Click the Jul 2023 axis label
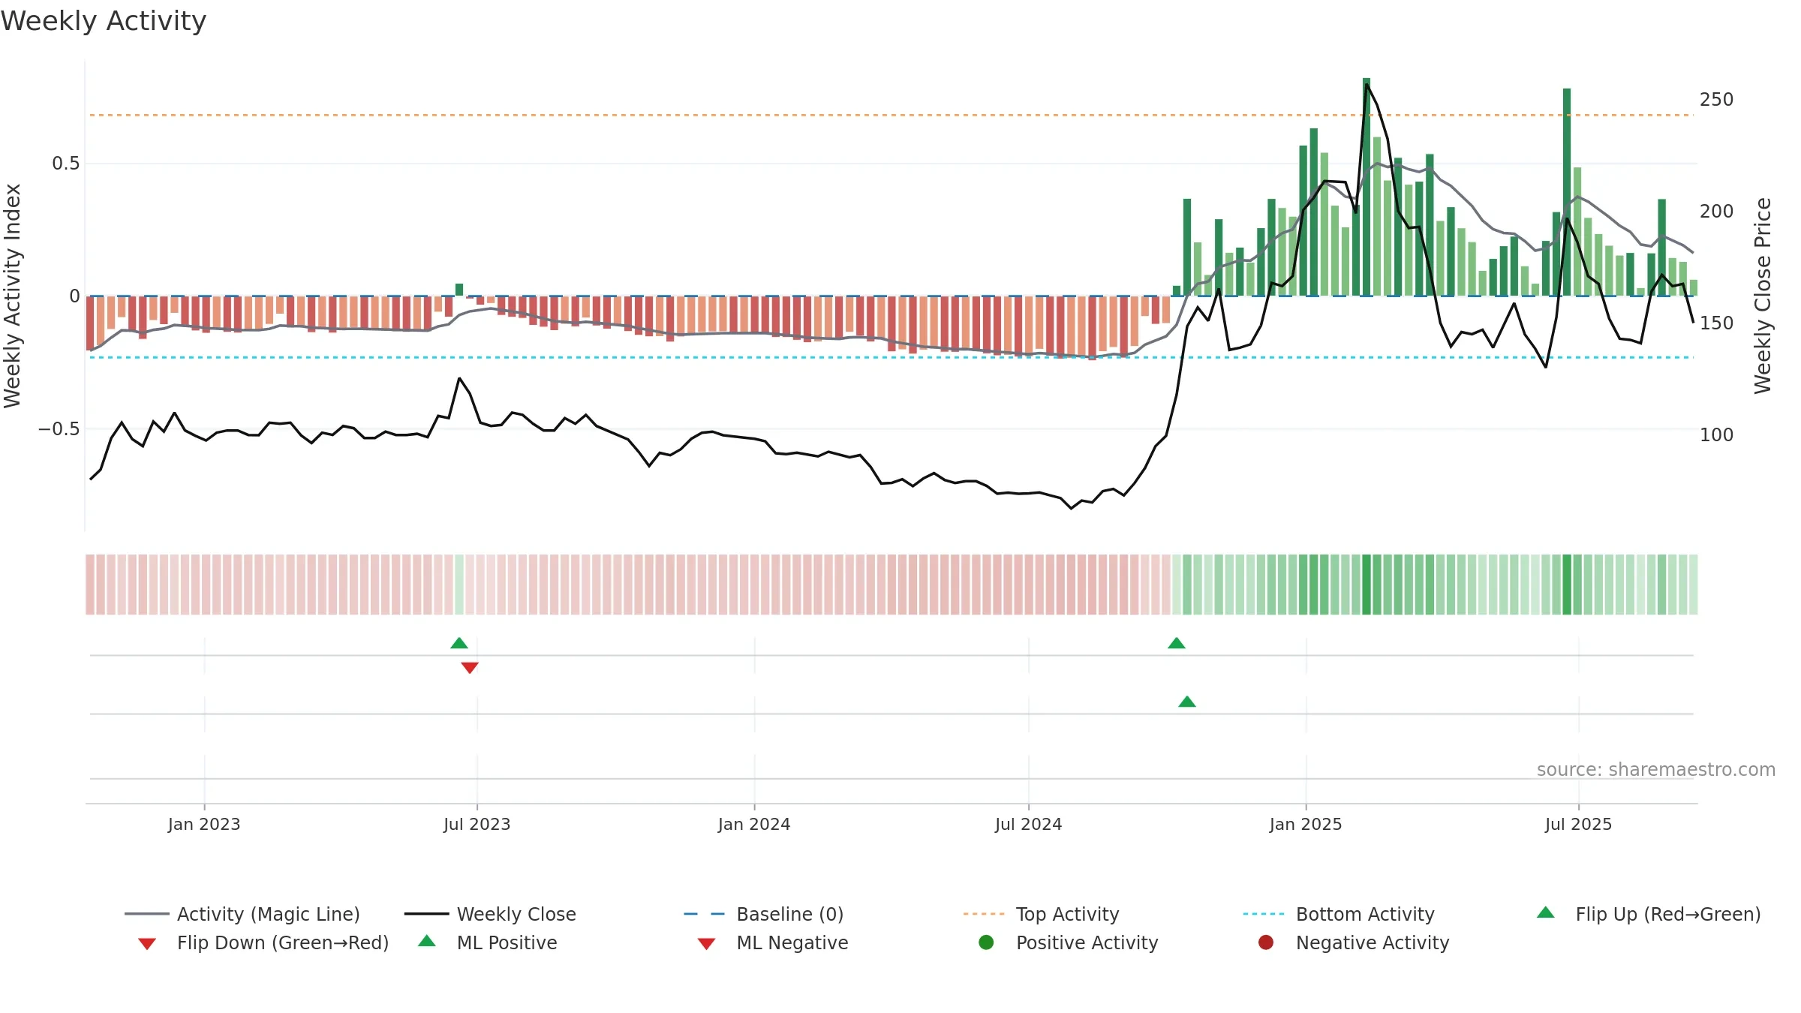 click(477, 824)
